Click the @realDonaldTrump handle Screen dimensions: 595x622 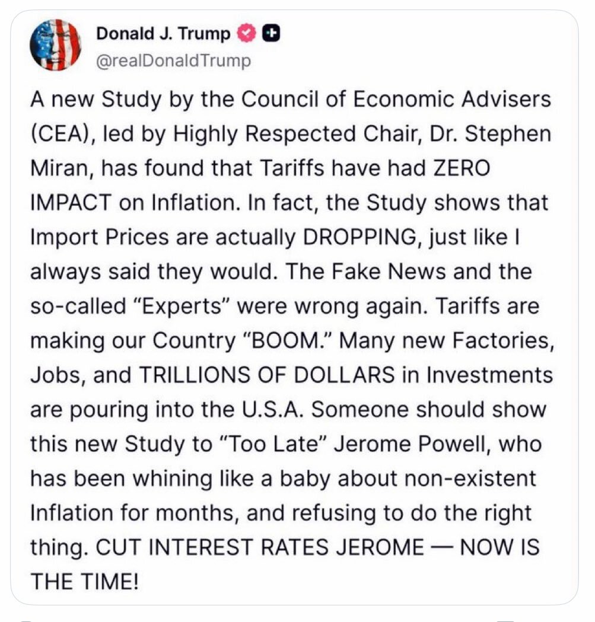173,60
